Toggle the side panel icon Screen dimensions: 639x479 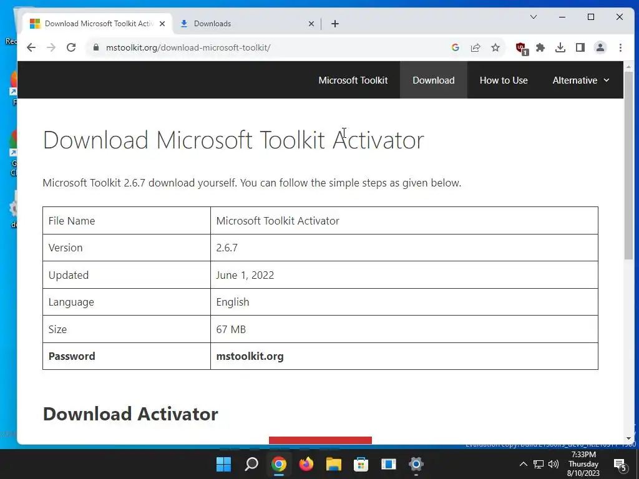580,47
